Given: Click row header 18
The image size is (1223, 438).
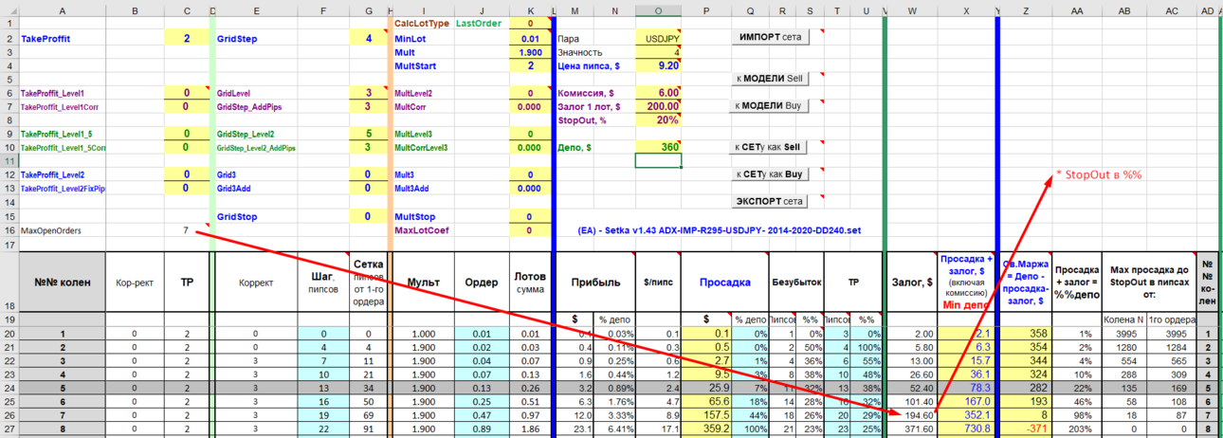Looking at the screenshot, I should pos(9,283).
